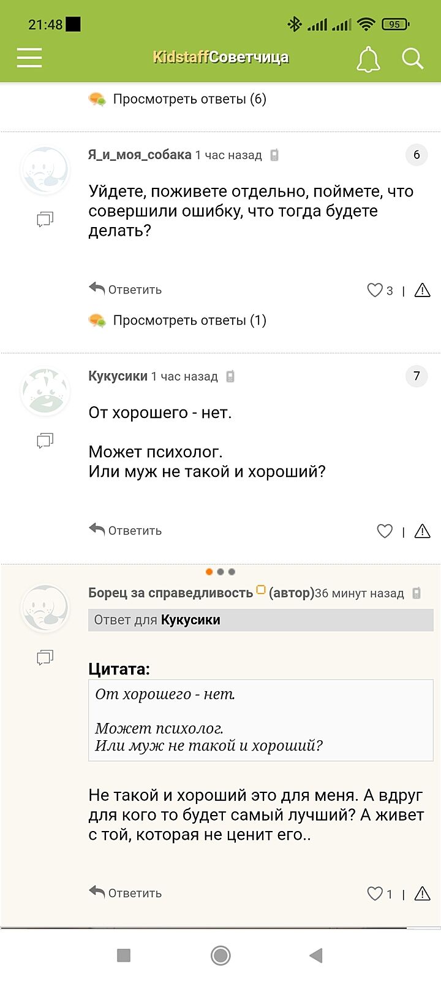
Task: Report Борец за справедливость's reply
Action: tap(423, 894)
